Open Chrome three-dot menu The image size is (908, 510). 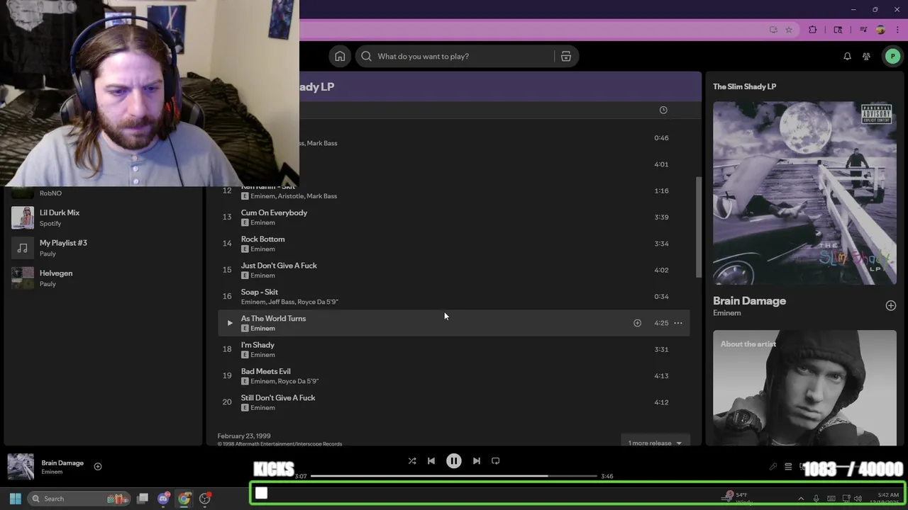pos(897,30)
